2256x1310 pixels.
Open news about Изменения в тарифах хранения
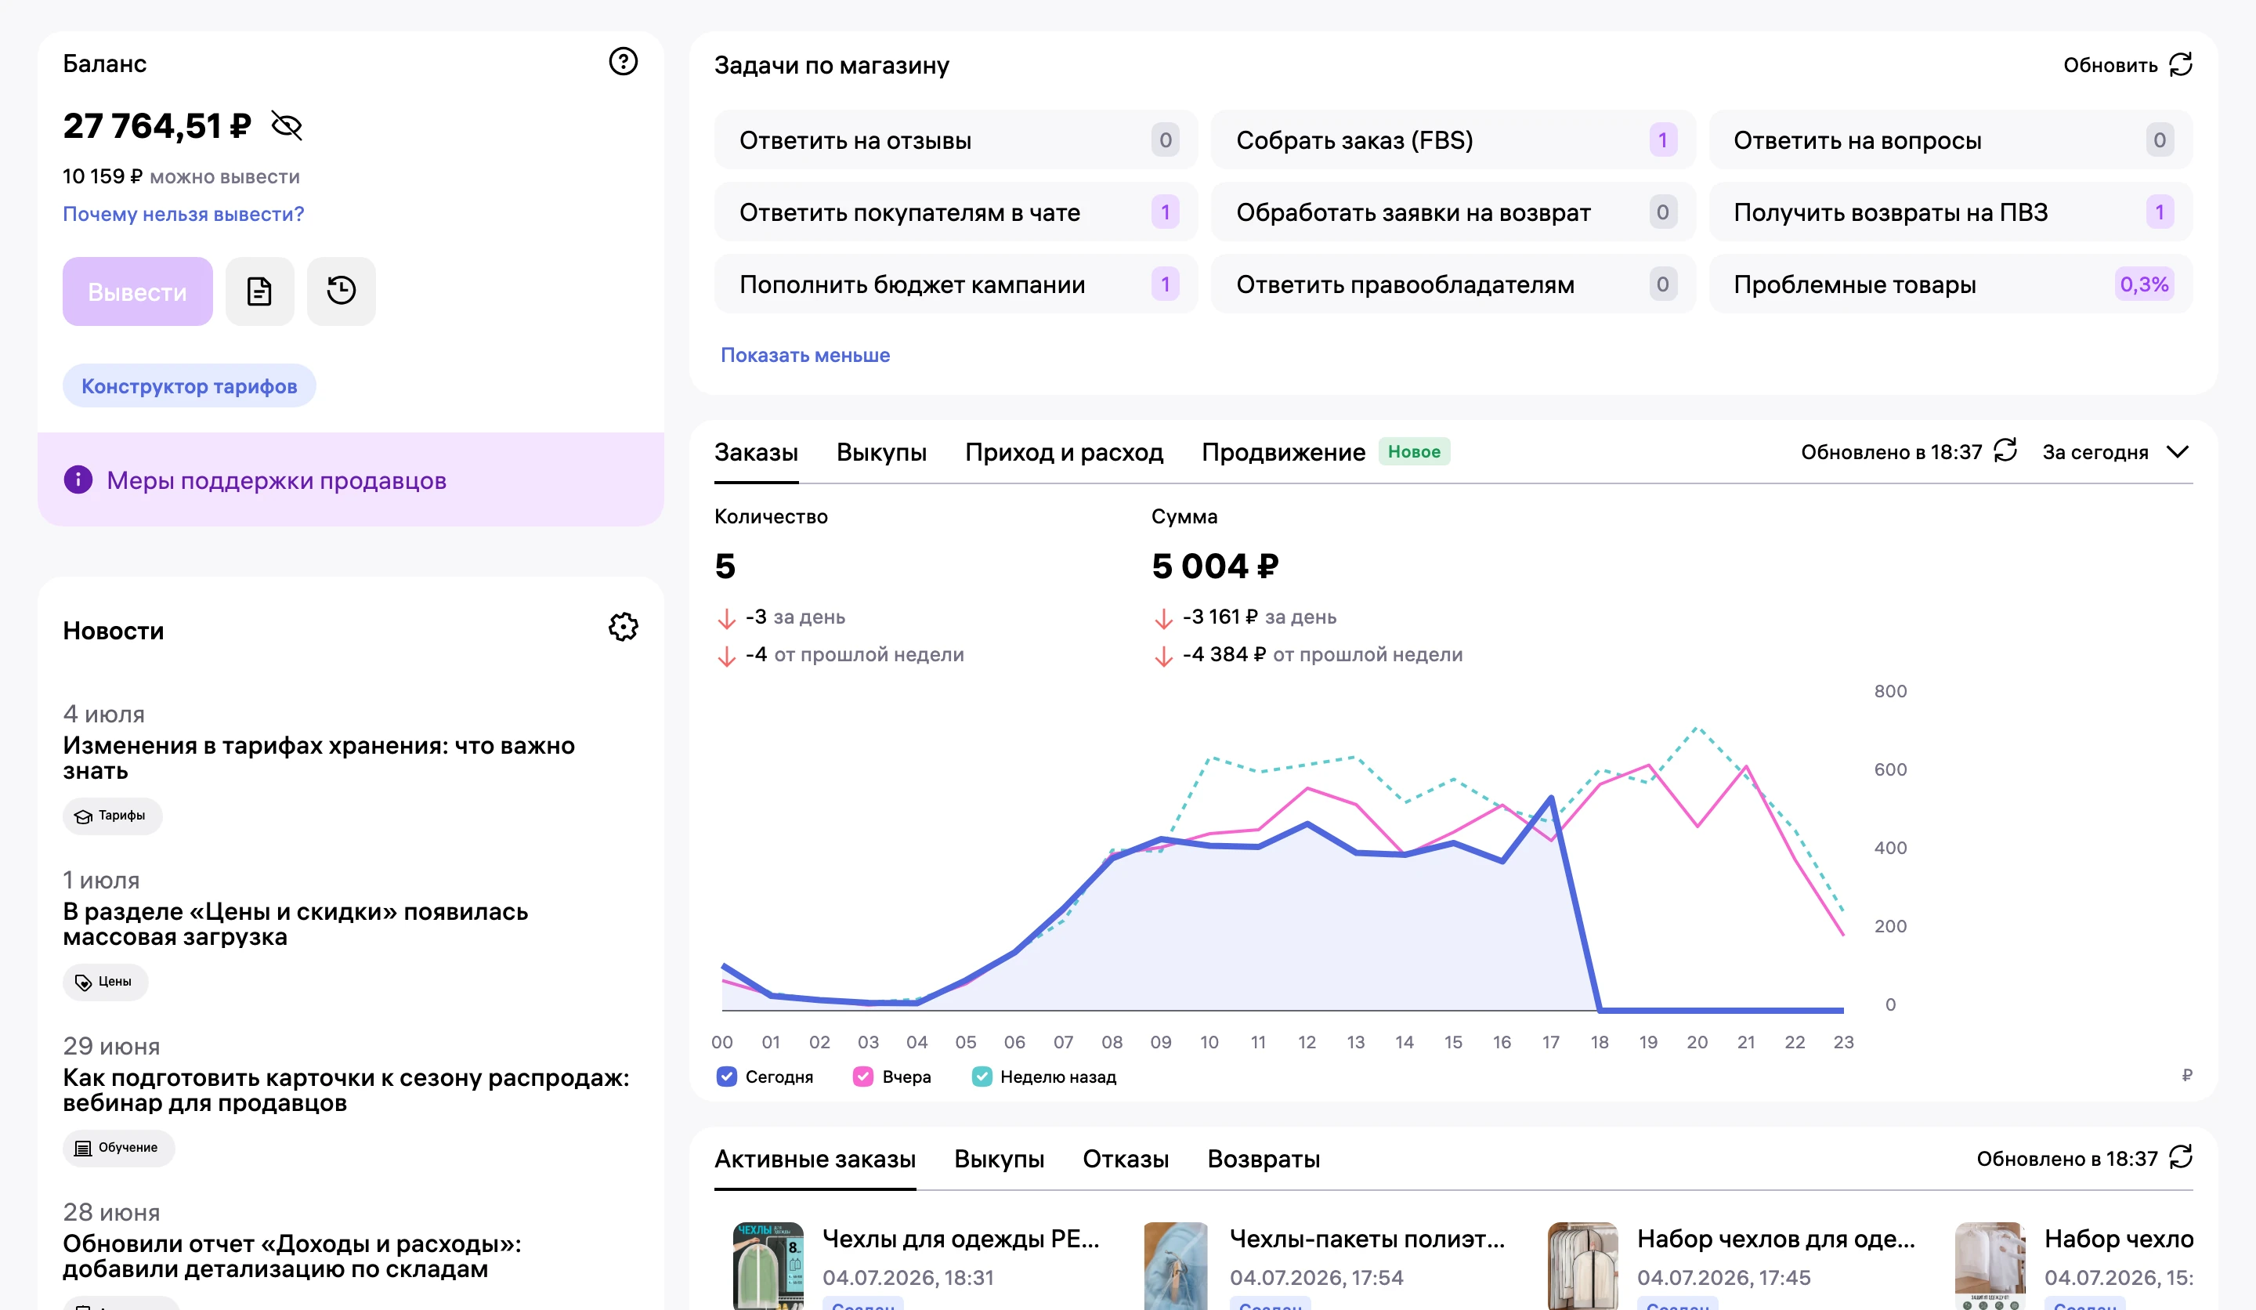click(319, 758)
